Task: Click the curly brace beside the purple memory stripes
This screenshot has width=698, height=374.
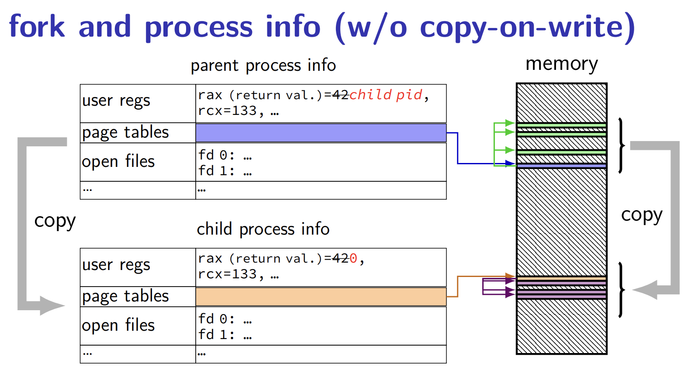Action: (x=622, y=290)
